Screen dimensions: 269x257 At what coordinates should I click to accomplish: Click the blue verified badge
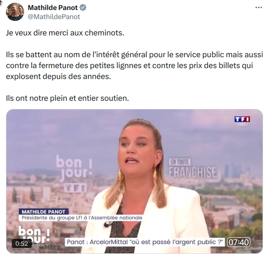83,8
